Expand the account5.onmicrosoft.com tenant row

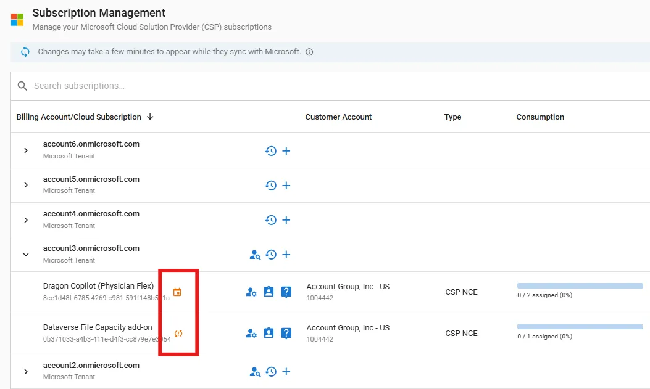pos(26,185)
